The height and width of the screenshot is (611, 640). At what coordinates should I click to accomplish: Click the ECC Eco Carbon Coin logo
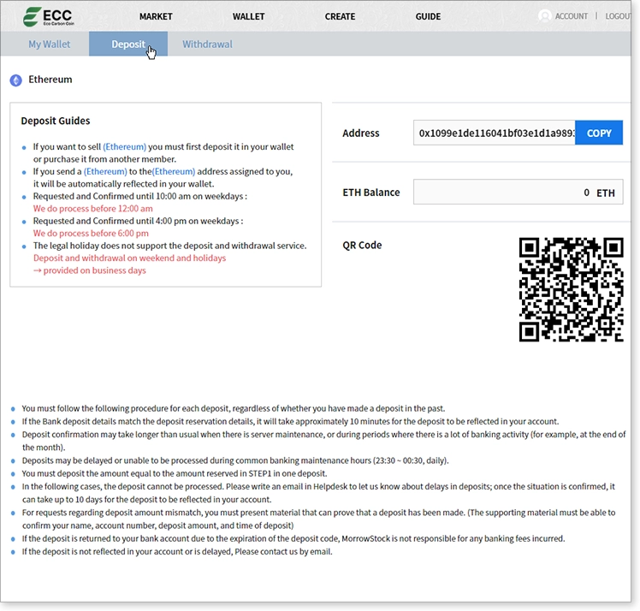pyautogui.click(x=48, y=17)
